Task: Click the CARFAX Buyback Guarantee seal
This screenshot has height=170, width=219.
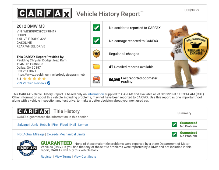Action: coord(27,148)
